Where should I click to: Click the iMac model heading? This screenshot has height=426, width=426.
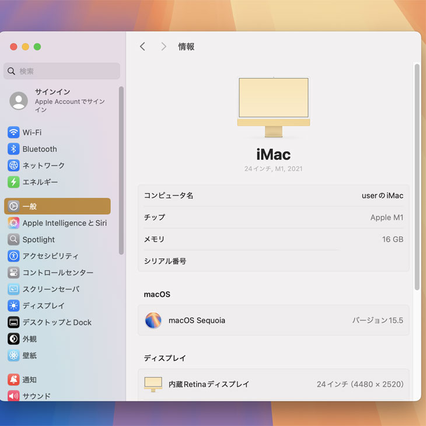click(273, 154)
